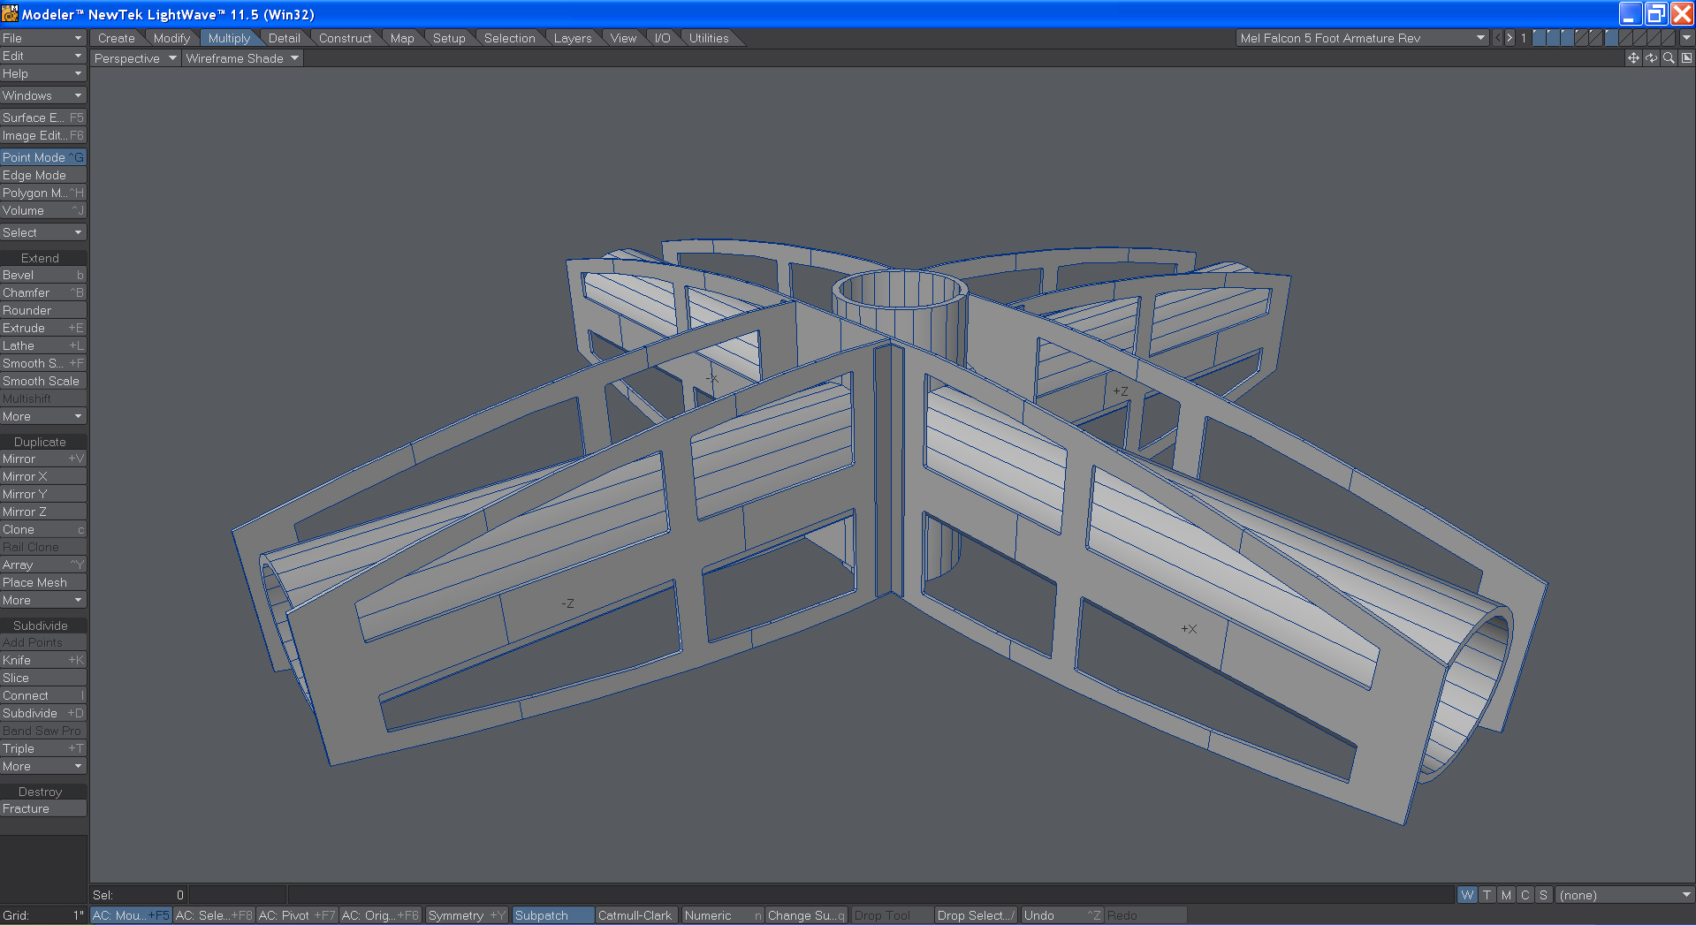Switch to the Utilities tab
The image size is (1696, 925).
pos(709,38)
